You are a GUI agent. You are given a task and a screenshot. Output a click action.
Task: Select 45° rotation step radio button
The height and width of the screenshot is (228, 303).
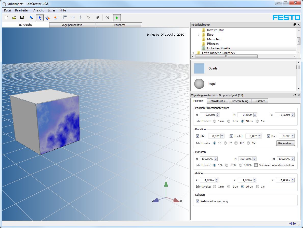pos(248,143)
